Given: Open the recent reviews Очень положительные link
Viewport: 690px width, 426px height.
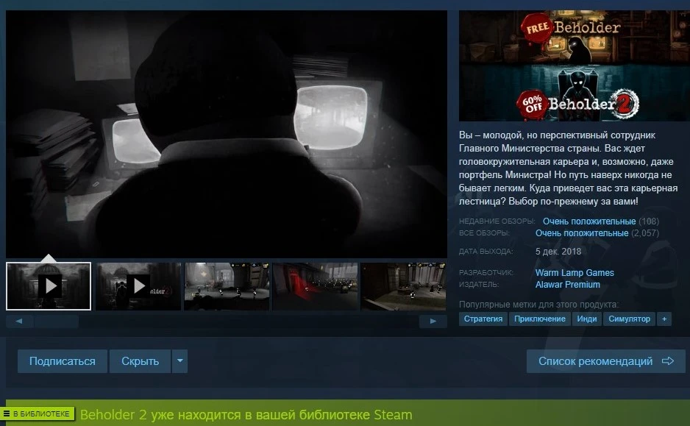Looking at the screenshot, I should point(588,221).
